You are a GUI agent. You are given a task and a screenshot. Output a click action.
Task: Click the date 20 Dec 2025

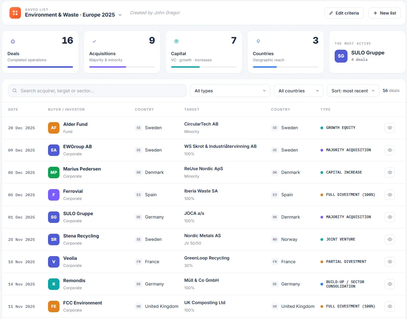click(22, 128)
